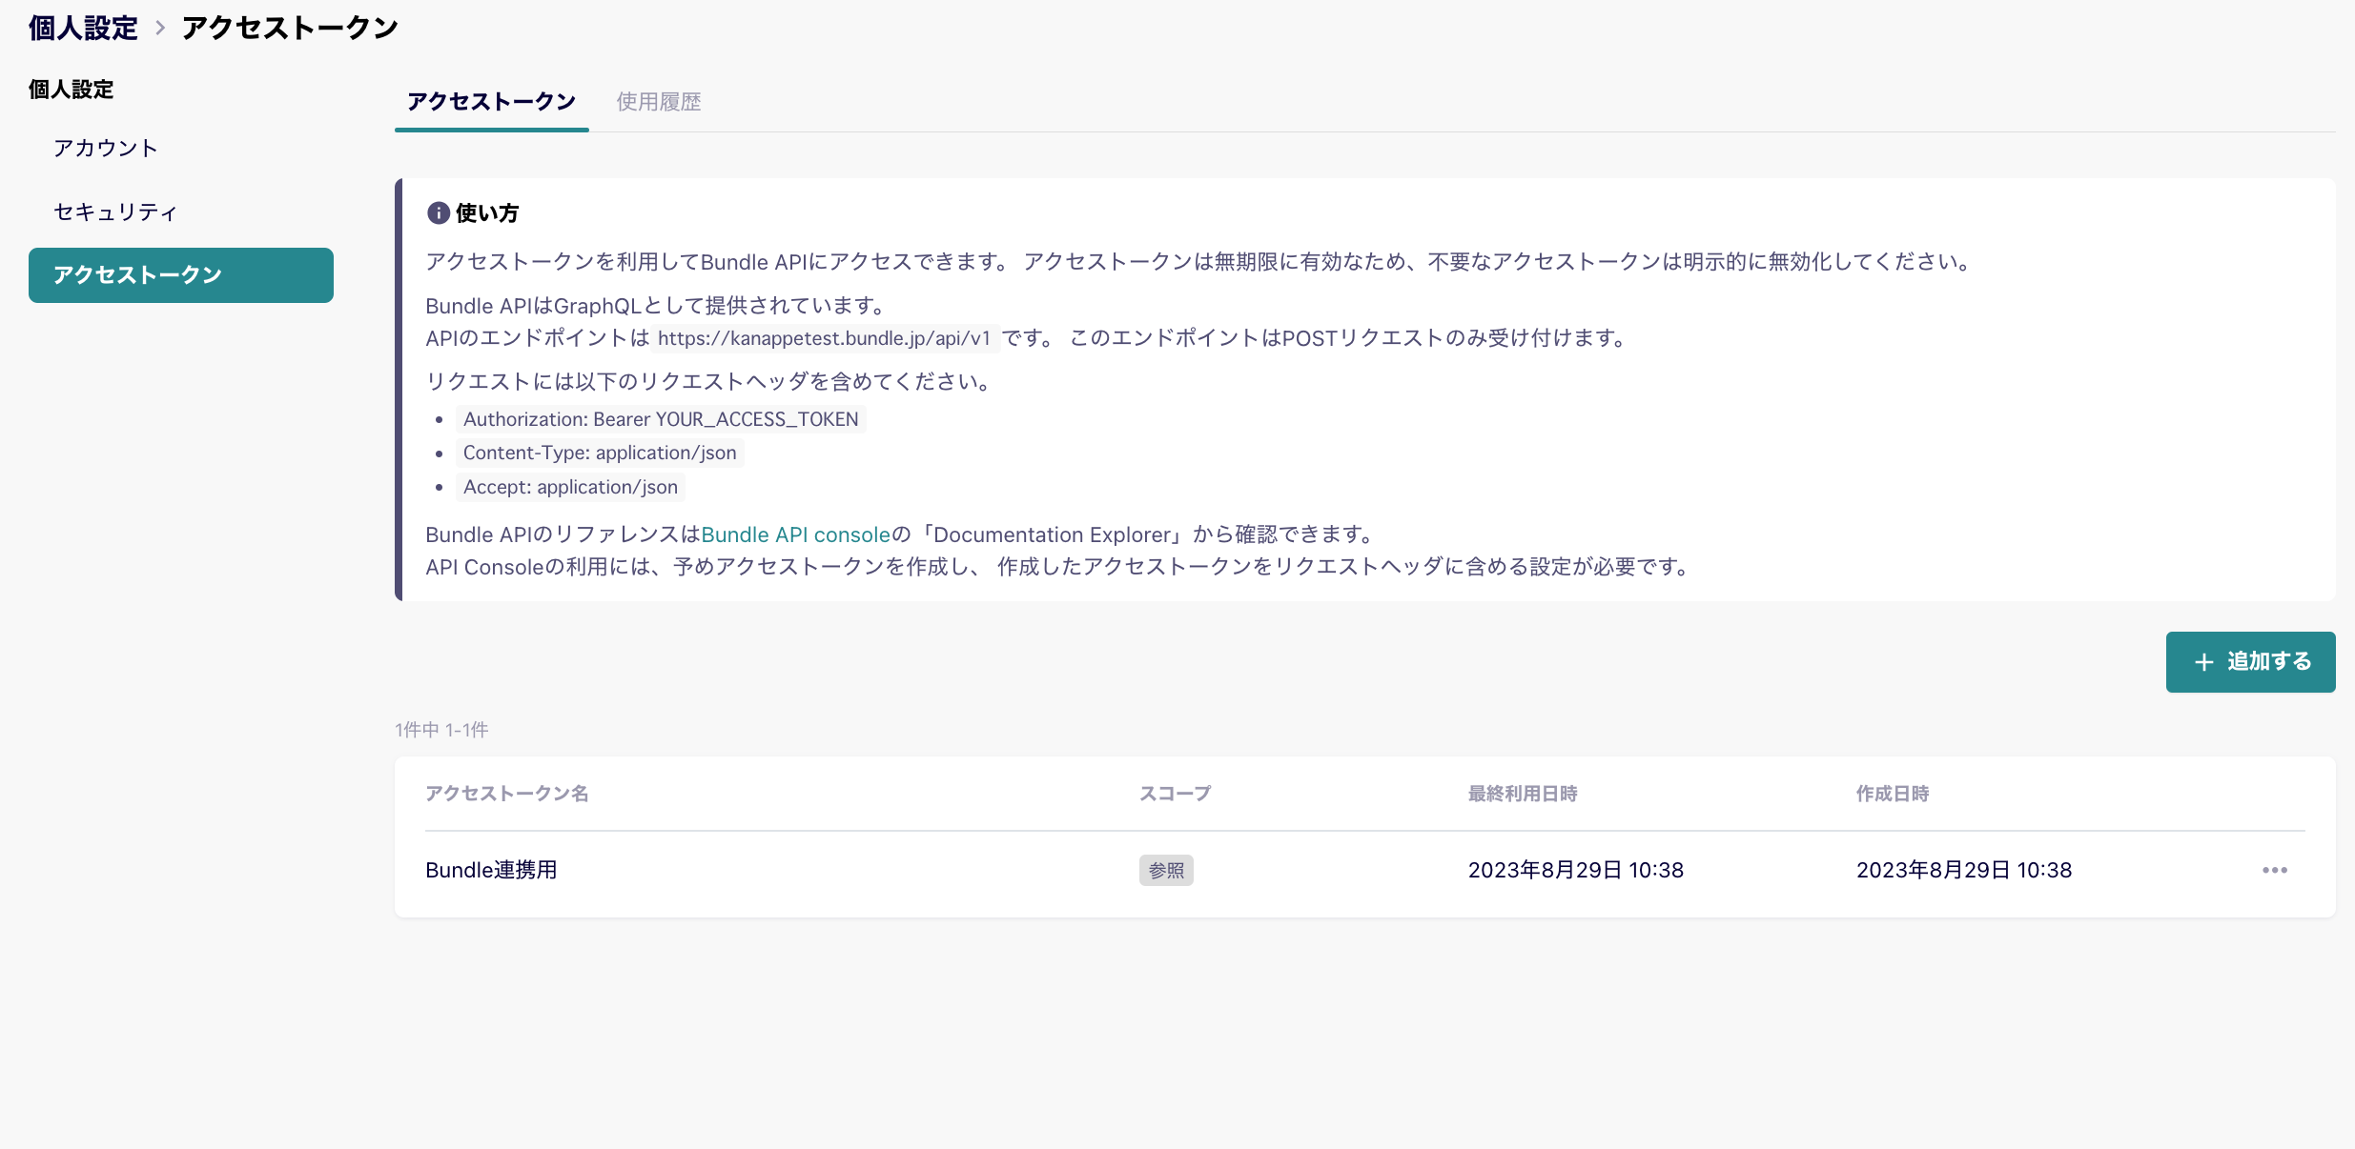Open the three-dot menu for Bundle連携用
Image resolution: width=2355 pixels, height=1149 pixels.
[x=2274, y=870]
